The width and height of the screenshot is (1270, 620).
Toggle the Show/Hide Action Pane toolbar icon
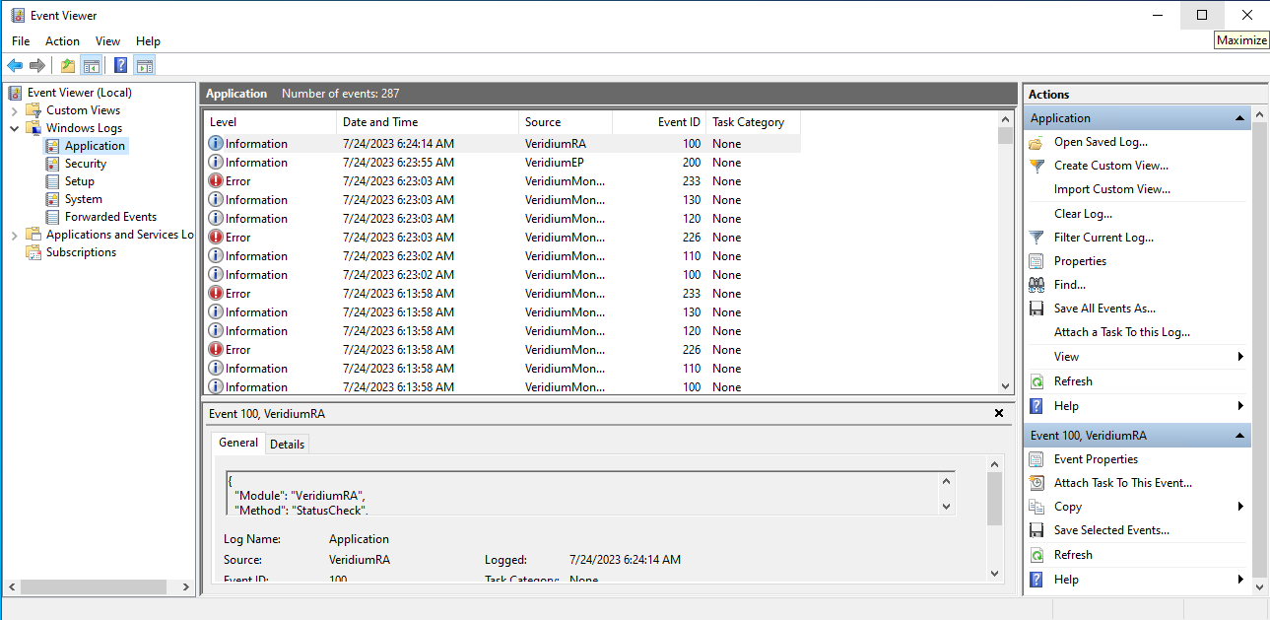tap(145, 66)
